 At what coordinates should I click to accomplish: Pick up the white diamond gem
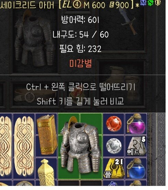click(x=114, y=146)
